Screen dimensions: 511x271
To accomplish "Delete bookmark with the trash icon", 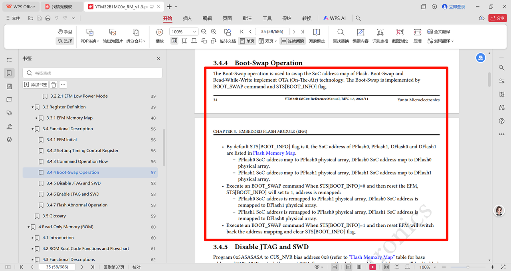I will pyautogui.click(x=54, y=84).
